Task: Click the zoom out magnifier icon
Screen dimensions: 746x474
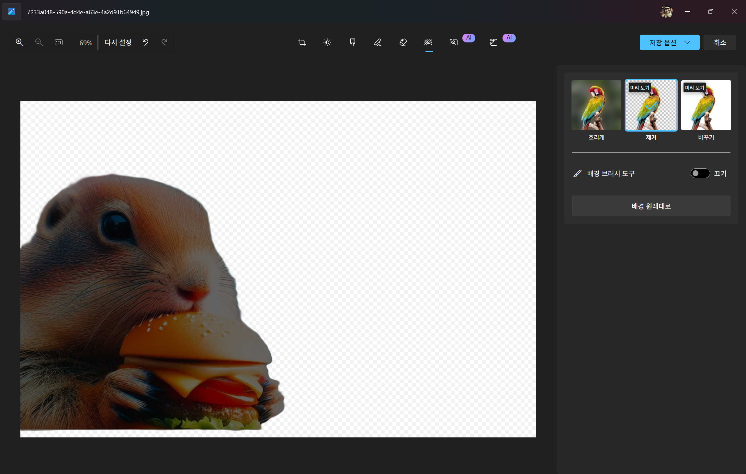Action: [x=39, y=42]
